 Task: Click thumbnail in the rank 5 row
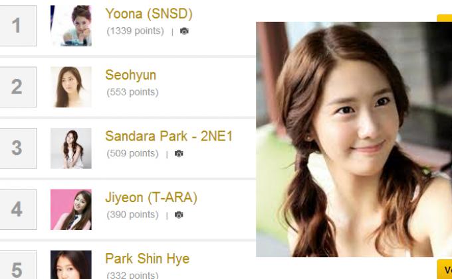tap(71, 264)
